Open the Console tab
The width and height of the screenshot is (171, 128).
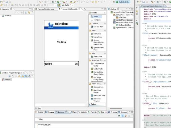point(50,112)
